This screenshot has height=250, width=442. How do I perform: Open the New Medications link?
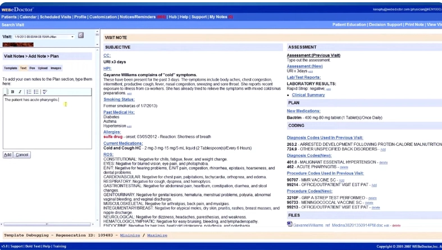(x=304, y=111)
